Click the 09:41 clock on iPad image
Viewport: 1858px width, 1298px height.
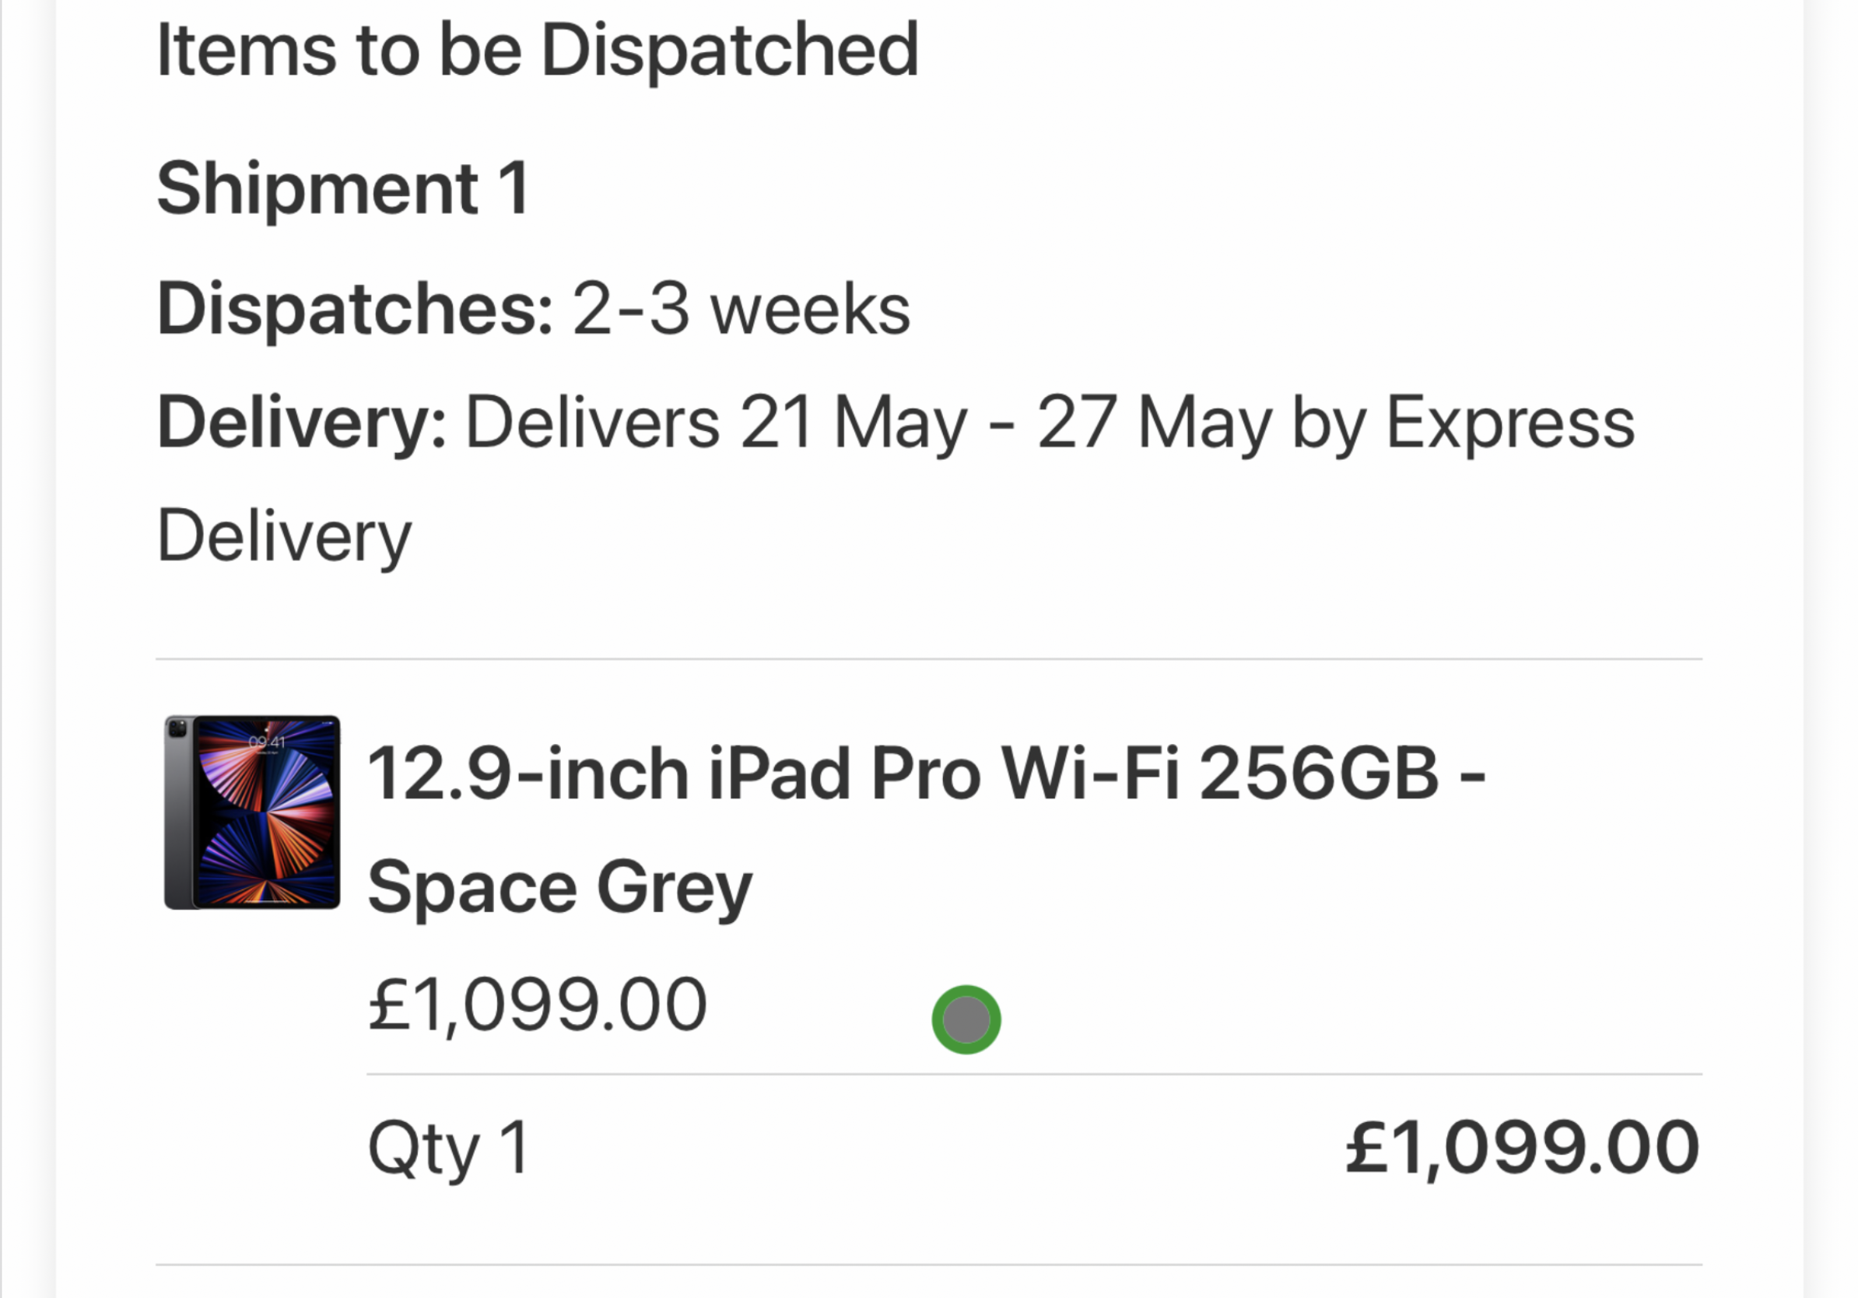coord(267,742)
